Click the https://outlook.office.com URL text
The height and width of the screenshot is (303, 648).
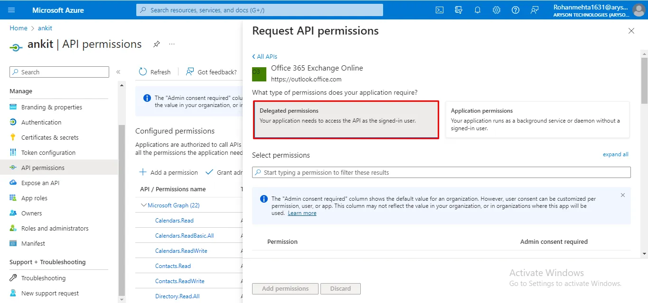(x=306, y=79)
